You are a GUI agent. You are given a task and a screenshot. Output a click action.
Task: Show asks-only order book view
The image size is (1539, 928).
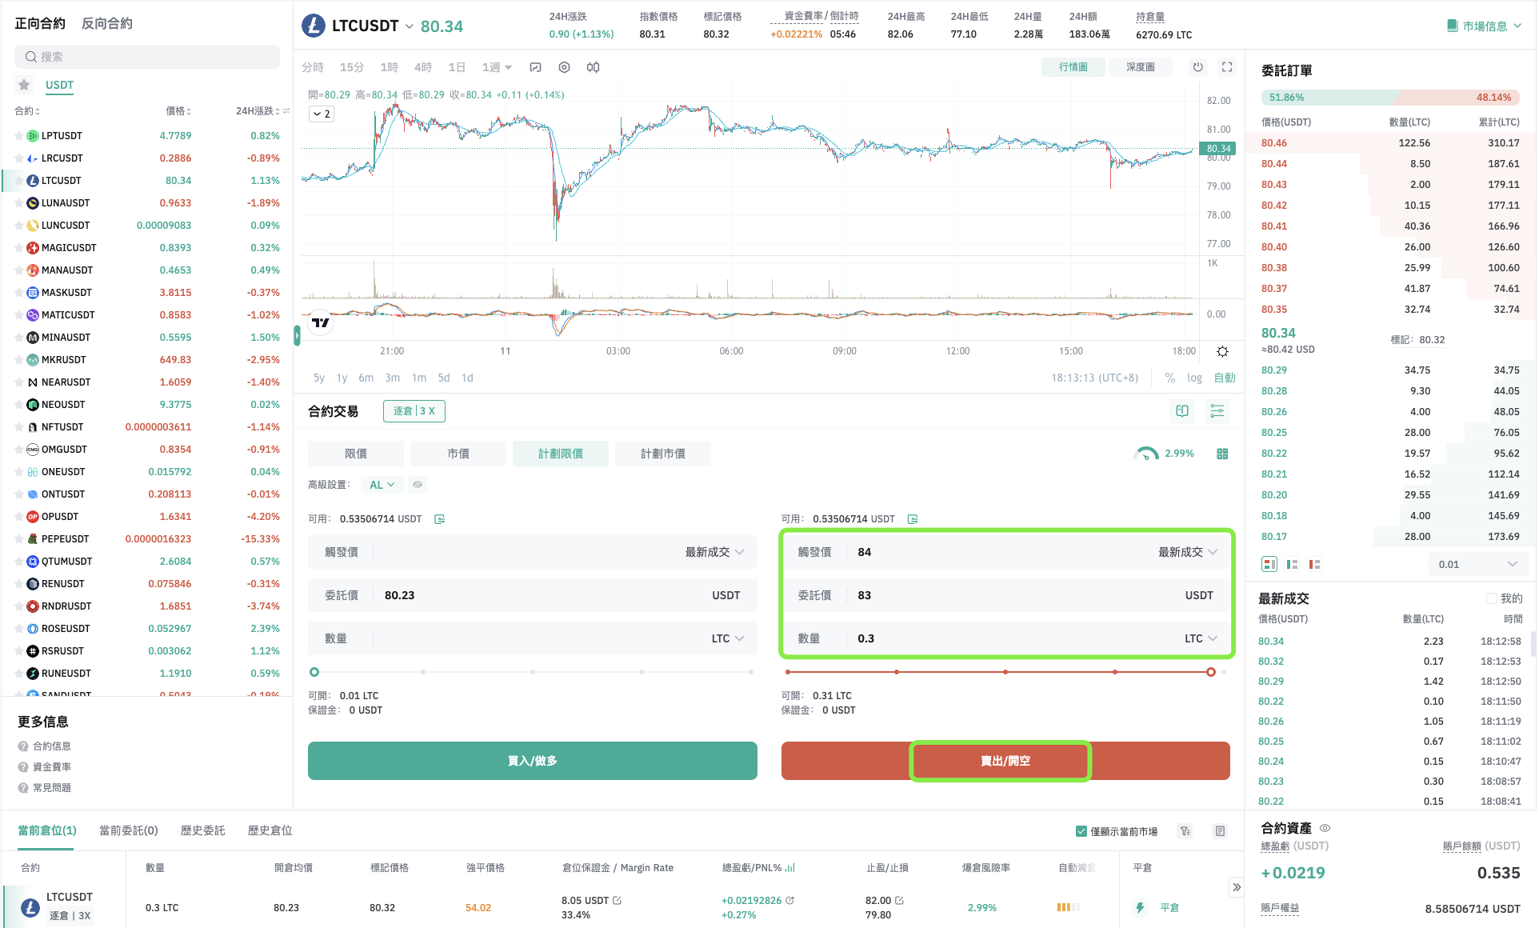(1314, 564)
